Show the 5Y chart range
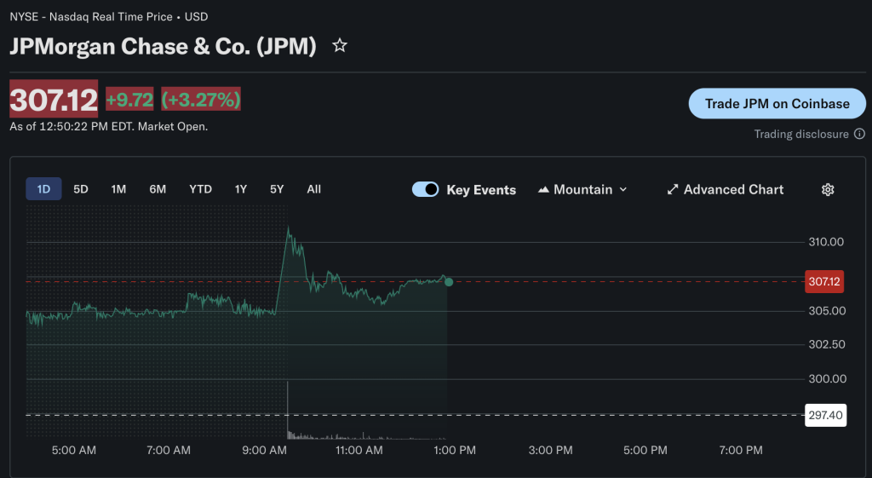The width and height of the screenshot is (872, 478). (x=277, y=189)
